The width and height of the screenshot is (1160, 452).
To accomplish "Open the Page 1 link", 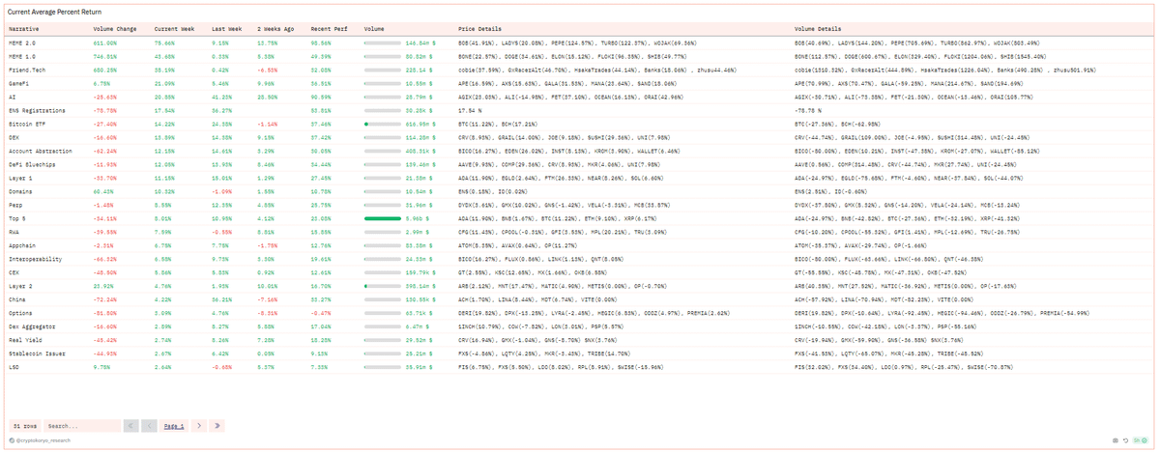I will [174, 425].
